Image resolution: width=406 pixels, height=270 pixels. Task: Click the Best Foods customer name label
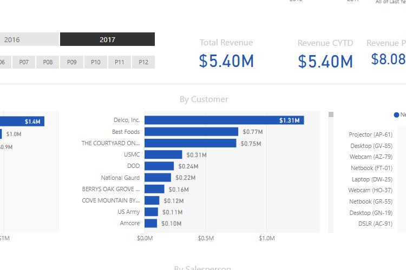(126, 132)
